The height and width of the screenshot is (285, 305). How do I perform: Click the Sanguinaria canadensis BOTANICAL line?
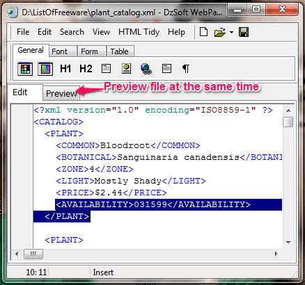[x=169, y=157]
